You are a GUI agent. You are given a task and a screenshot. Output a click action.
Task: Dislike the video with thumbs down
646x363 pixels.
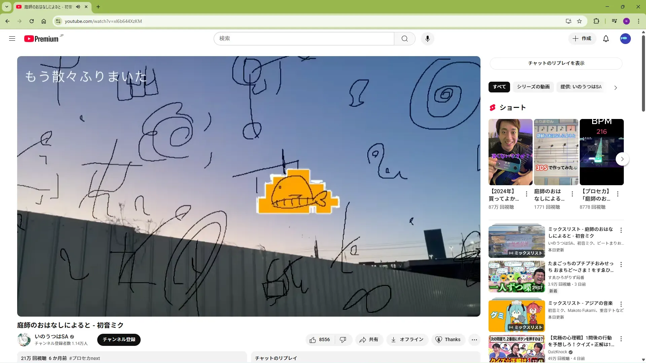pos(343,340)
